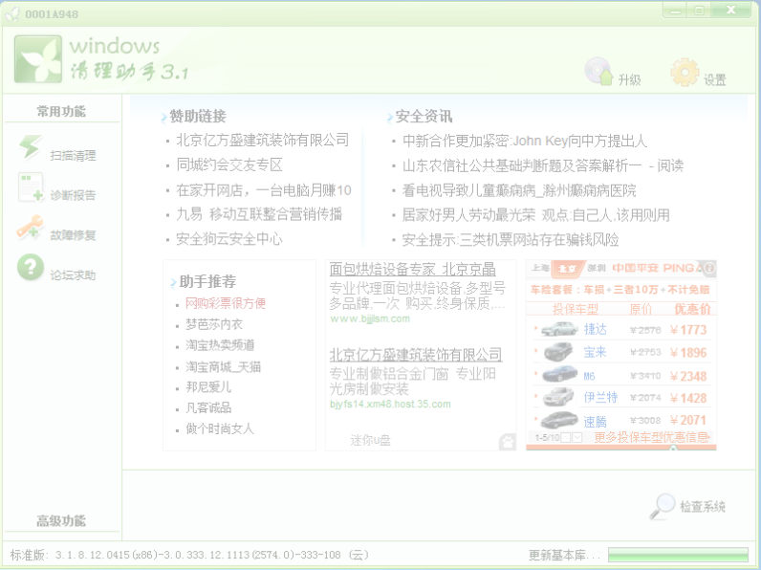The image size is (761, 570).
Task: Open news 中新合作更加紧密:John Key
Action: (x=525, y=141)
